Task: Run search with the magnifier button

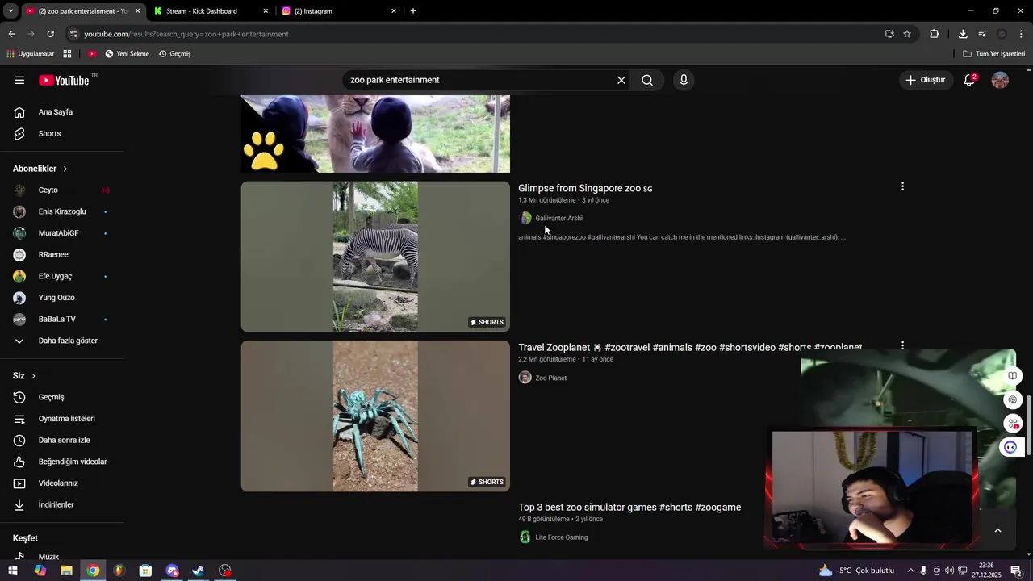Action: coord(647,80)
